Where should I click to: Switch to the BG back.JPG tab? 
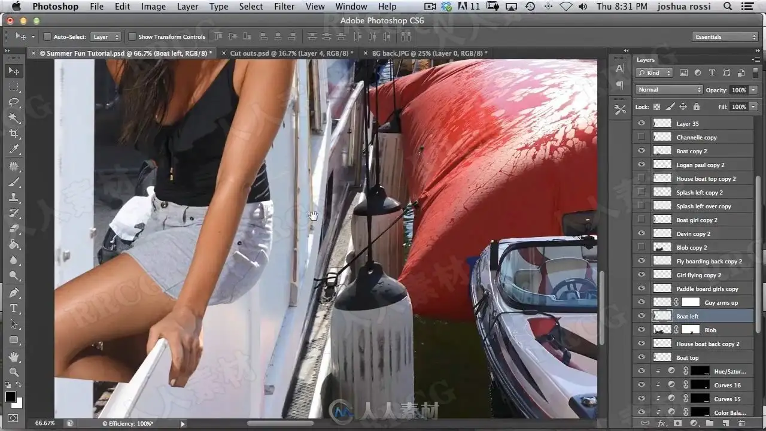point(429,53)
